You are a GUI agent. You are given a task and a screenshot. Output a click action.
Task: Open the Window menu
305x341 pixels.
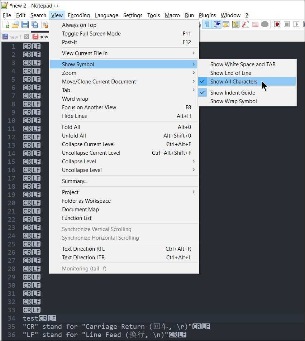pyautogui.click(x=230, y=15)
